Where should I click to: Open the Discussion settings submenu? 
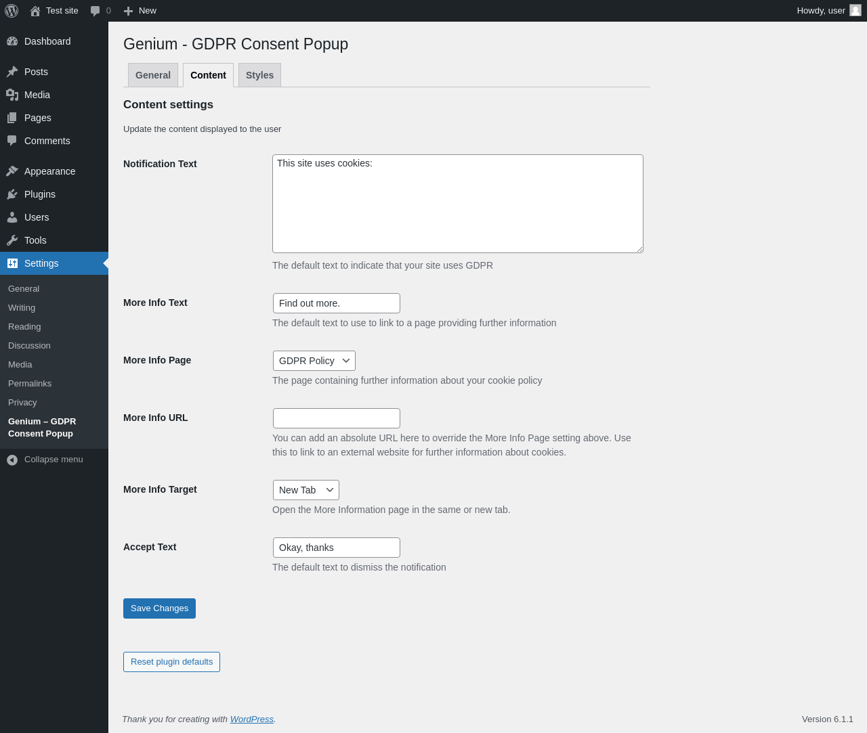[x=29, y=345]
